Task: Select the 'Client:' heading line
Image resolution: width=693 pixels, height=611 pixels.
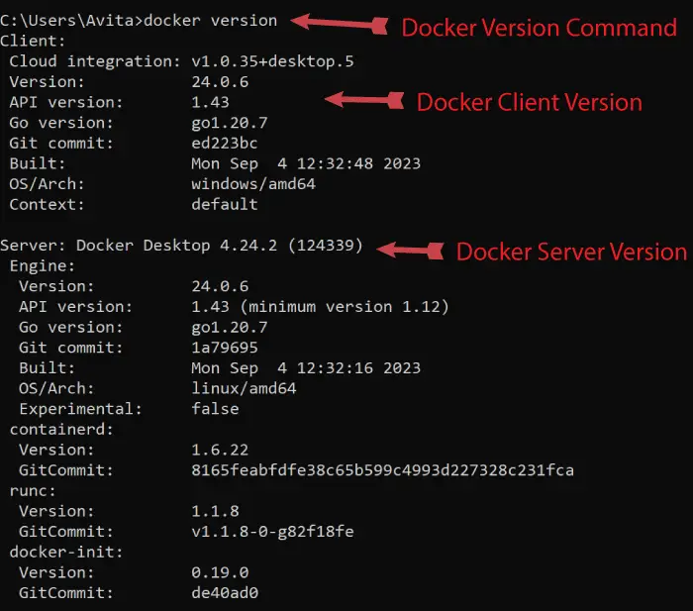Action: 33,42
